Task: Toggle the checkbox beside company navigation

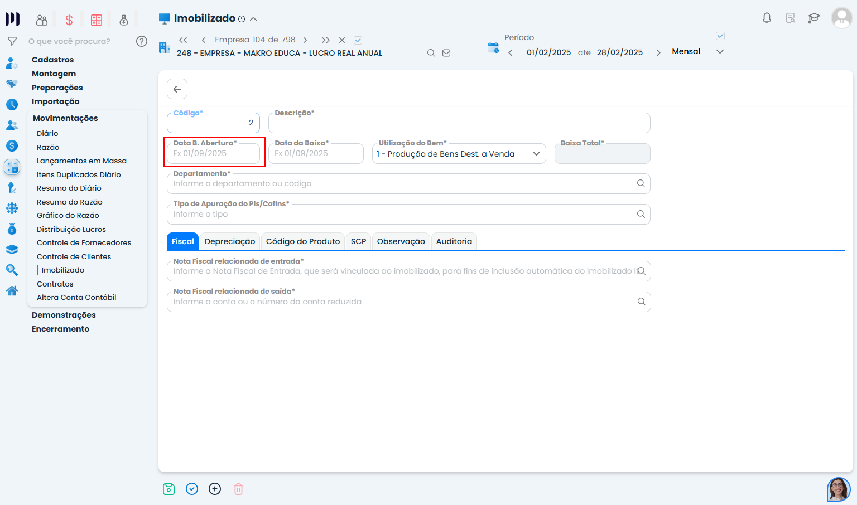Action: pyautogui.click(x=358, y=40)
